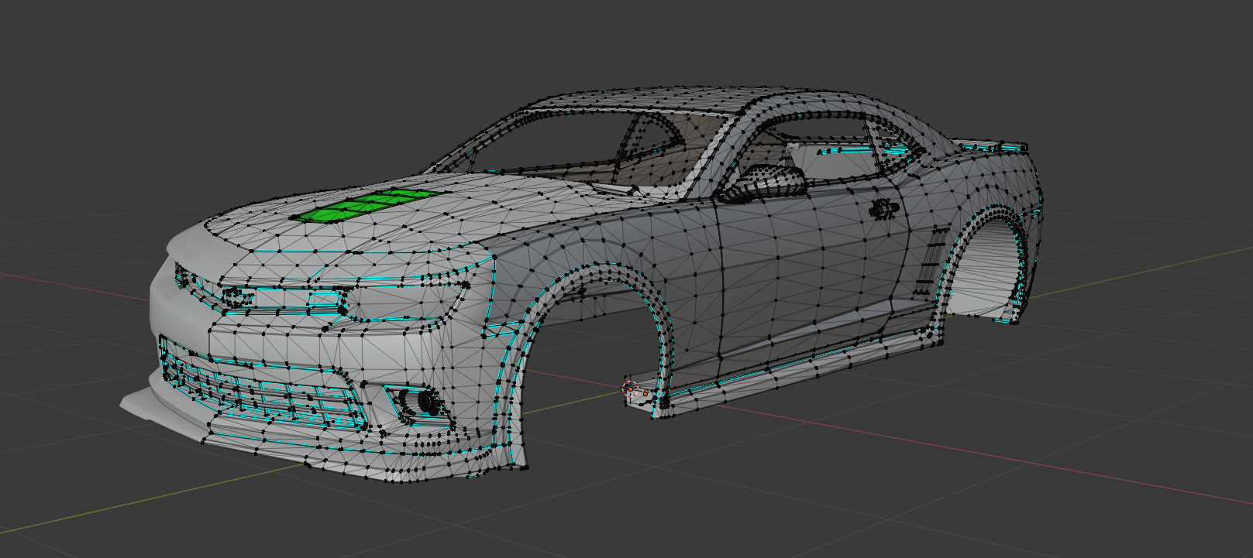Click the rear quarter window opening
Image resolution: width=1253 pixels, height=558 pixels.
click(x=891, y=147)
